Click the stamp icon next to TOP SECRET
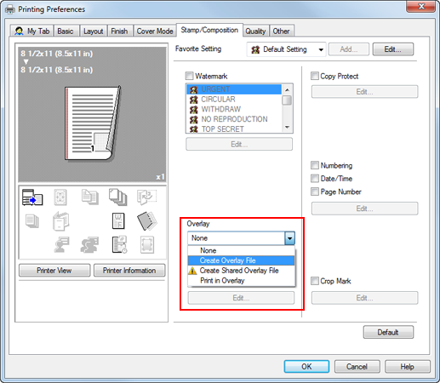This screenshot has height=383, width=440. (x=194, y=129)
